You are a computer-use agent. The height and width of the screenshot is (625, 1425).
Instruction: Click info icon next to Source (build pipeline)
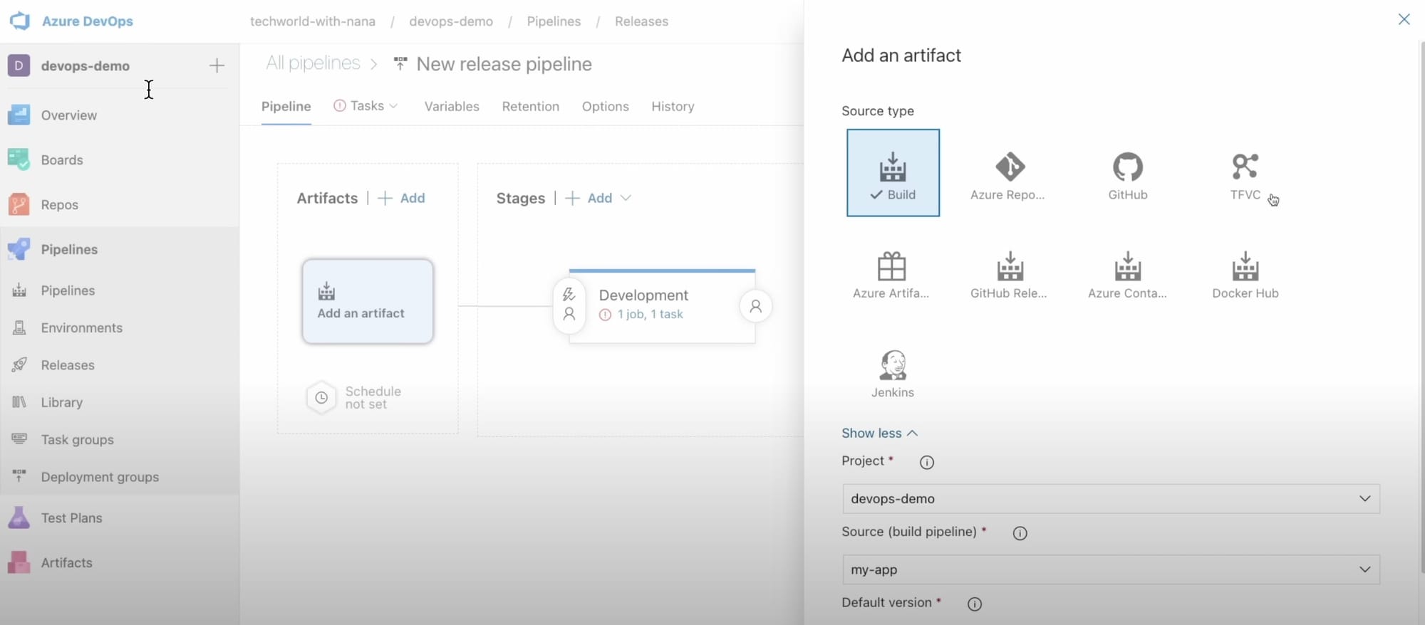(x=1020, y=533)
